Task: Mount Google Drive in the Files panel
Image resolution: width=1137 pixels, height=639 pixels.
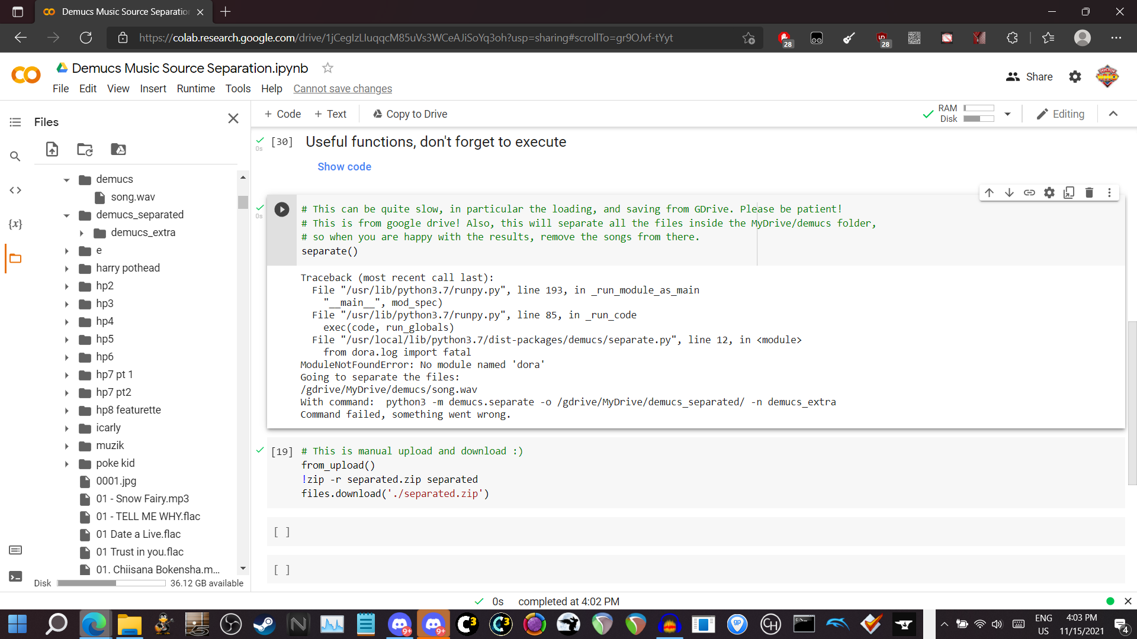Action: click(118, 150)
